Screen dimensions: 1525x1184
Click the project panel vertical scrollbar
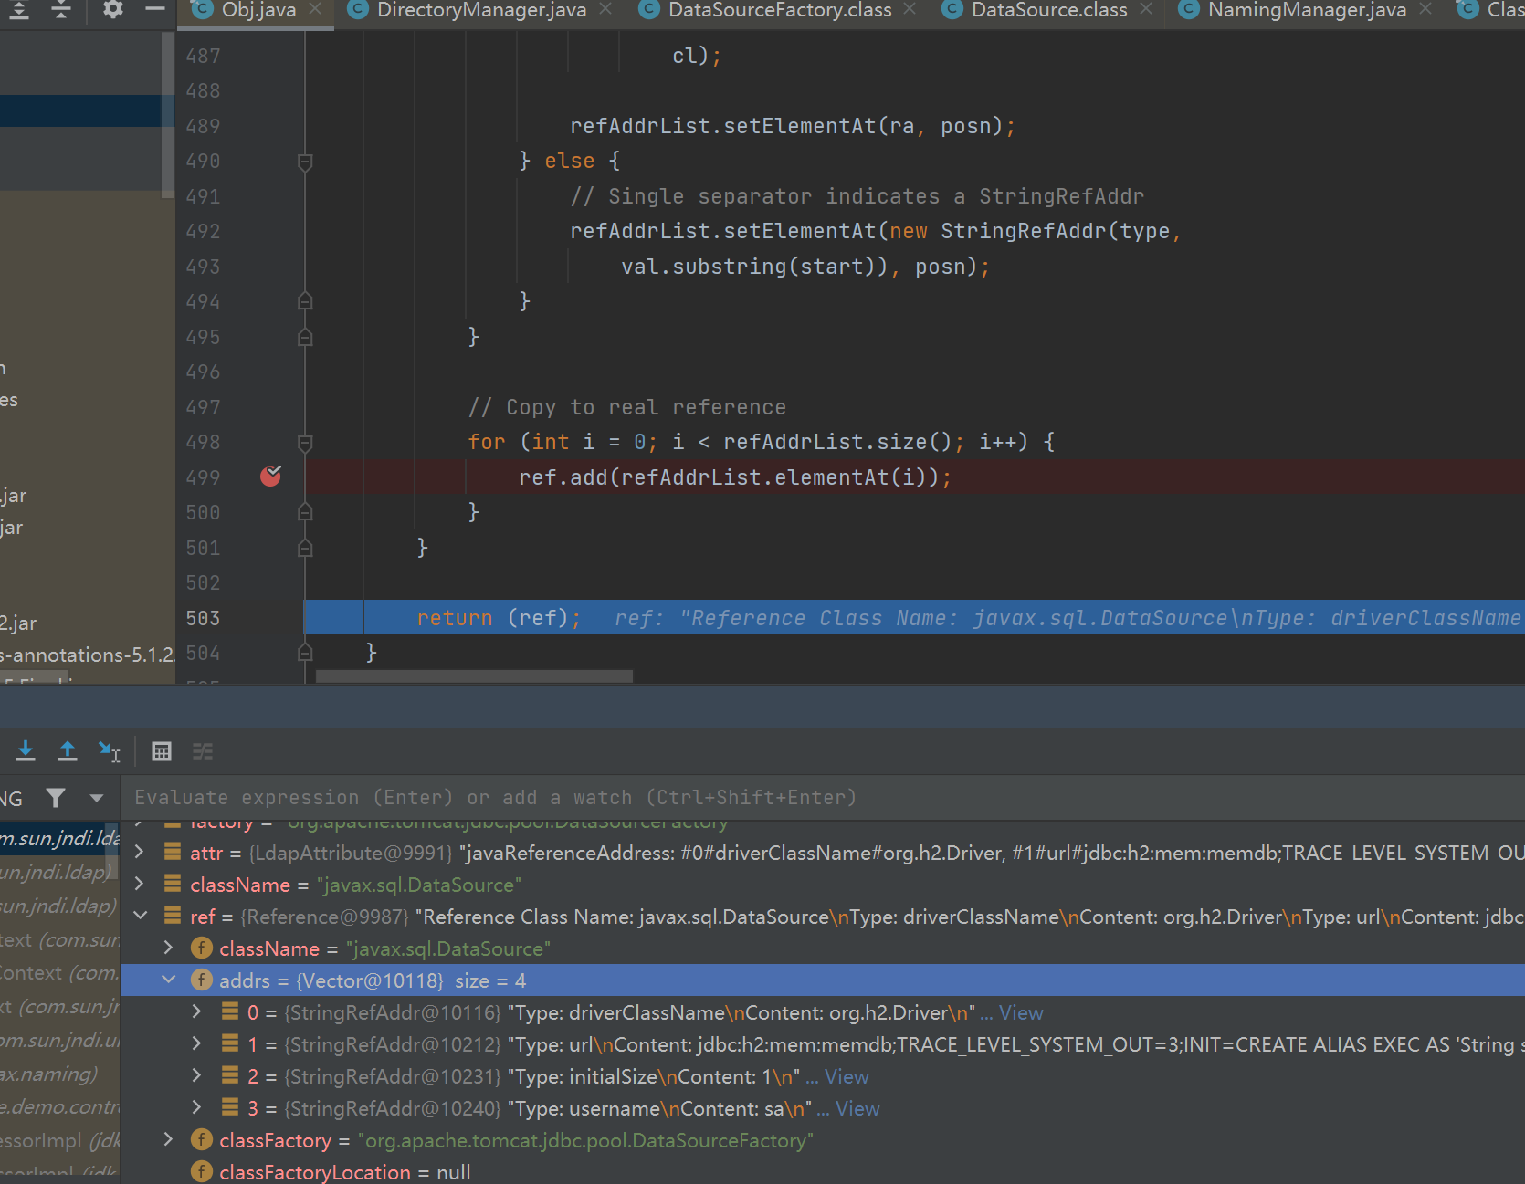pyautogui.click(x=167, y=114)
